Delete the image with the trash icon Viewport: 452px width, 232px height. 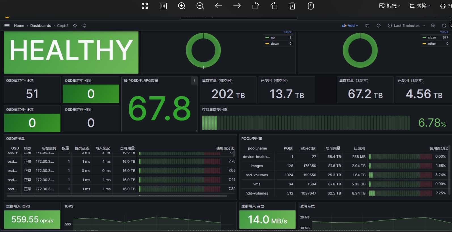(292, 6)
